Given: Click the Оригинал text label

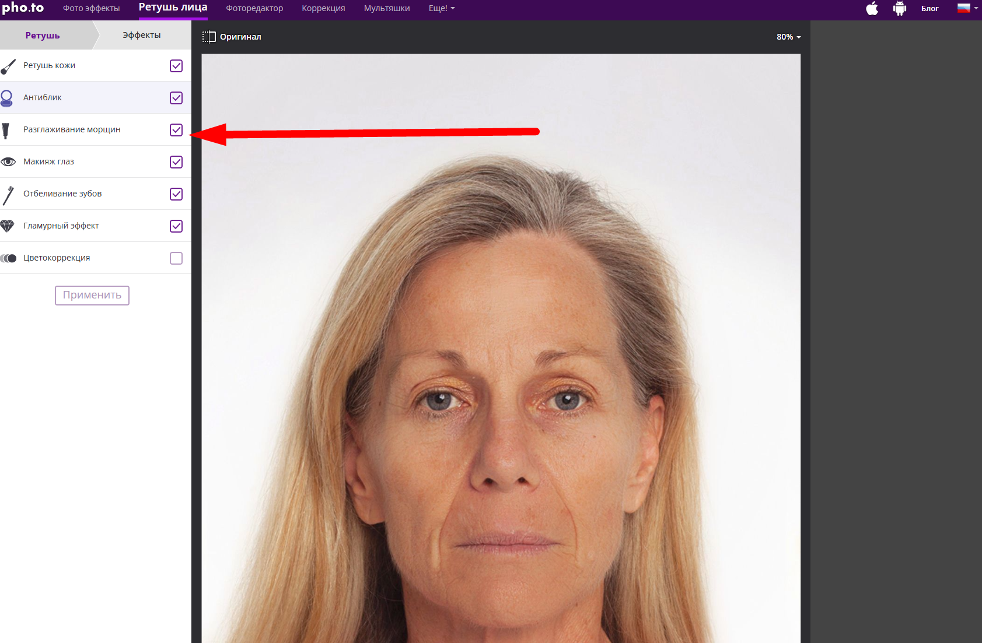Looking at the screenshot, I should (240, 37).
